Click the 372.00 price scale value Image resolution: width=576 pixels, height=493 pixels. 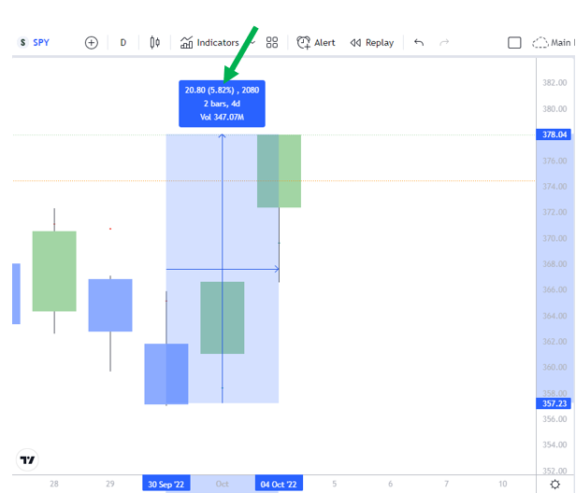coord(554,212)
